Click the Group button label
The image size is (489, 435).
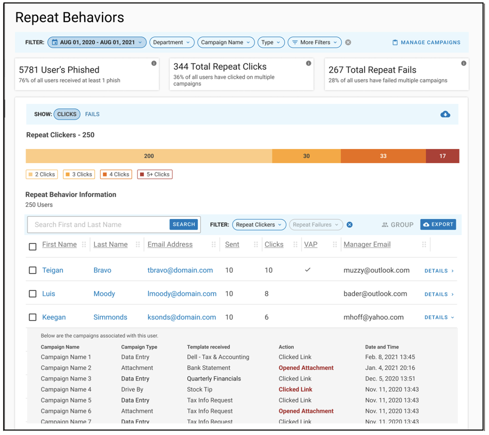(x=402, y=224)
